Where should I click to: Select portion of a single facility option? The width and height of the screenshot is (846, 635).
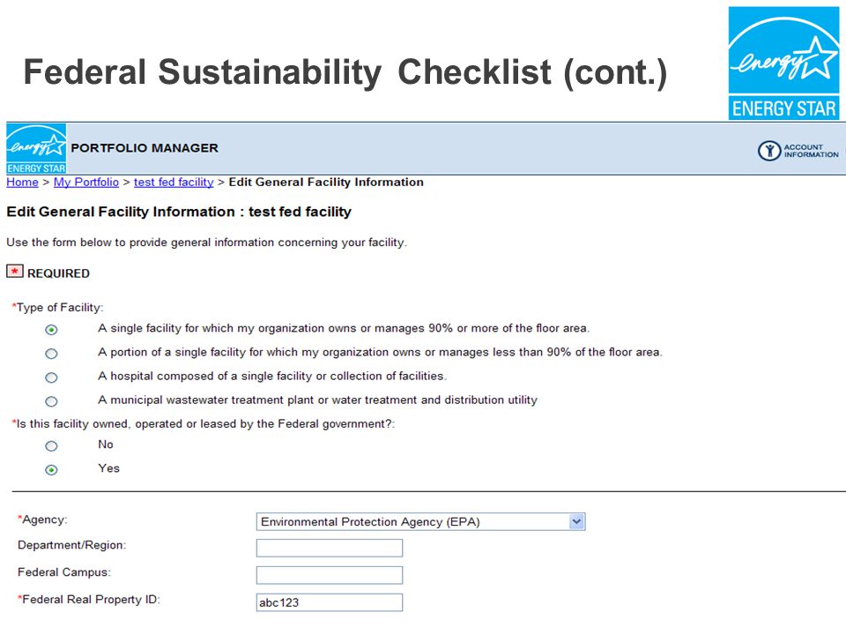(x=51, y=354)
